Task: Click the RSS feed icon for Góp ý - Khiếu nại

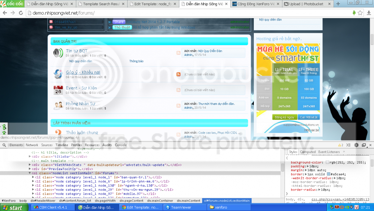Action: coord(178,74)
